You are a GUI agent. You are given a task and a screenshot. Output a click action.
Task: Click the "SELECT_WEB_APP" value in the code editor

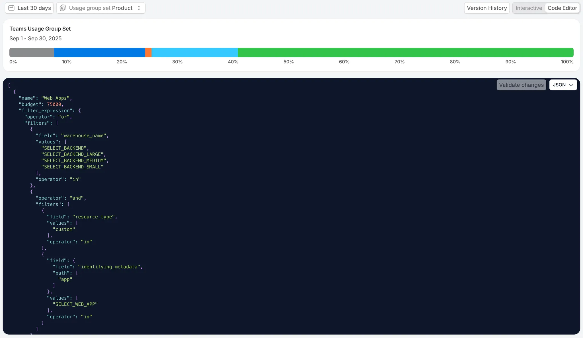pos(75,304)
